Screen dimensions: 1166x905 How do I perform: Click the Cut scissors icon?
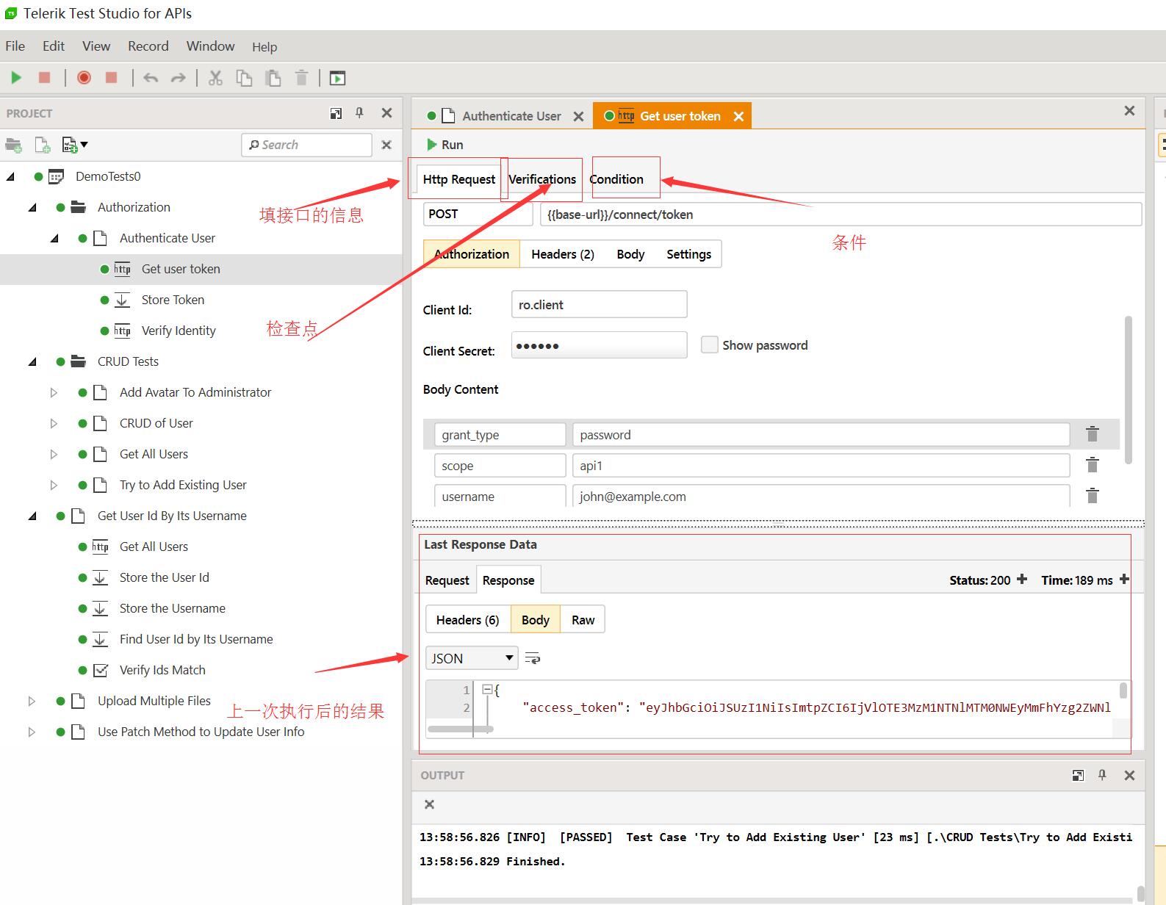(215, 78)
